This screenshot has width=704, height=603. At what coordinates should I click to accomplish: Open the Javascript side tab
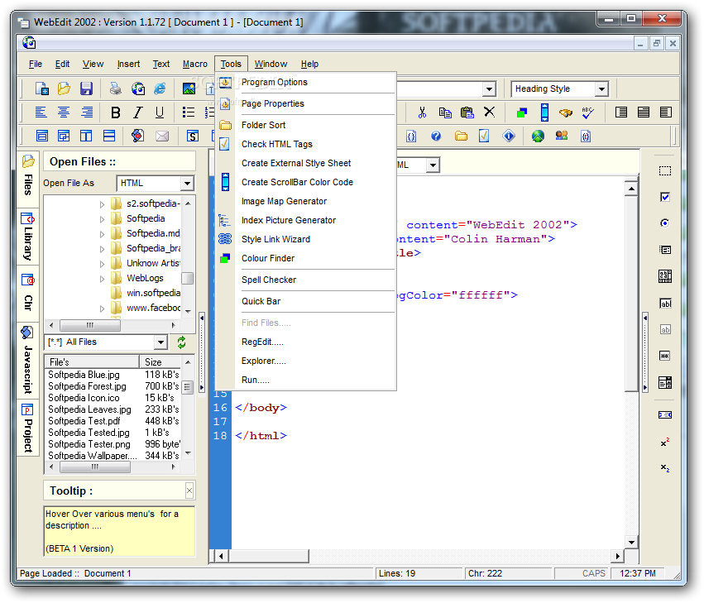point(28,361)
